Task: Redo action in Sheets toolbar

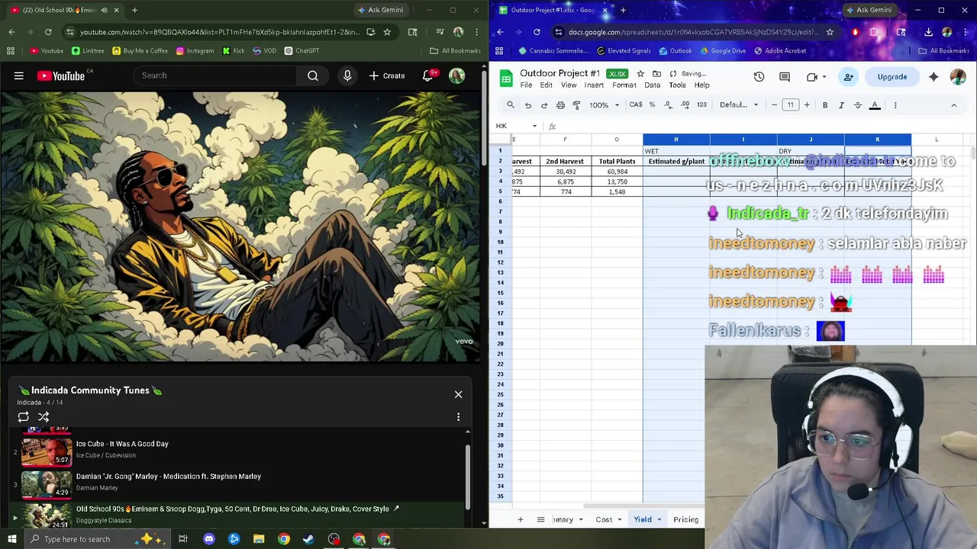Action: click(544, 105)
